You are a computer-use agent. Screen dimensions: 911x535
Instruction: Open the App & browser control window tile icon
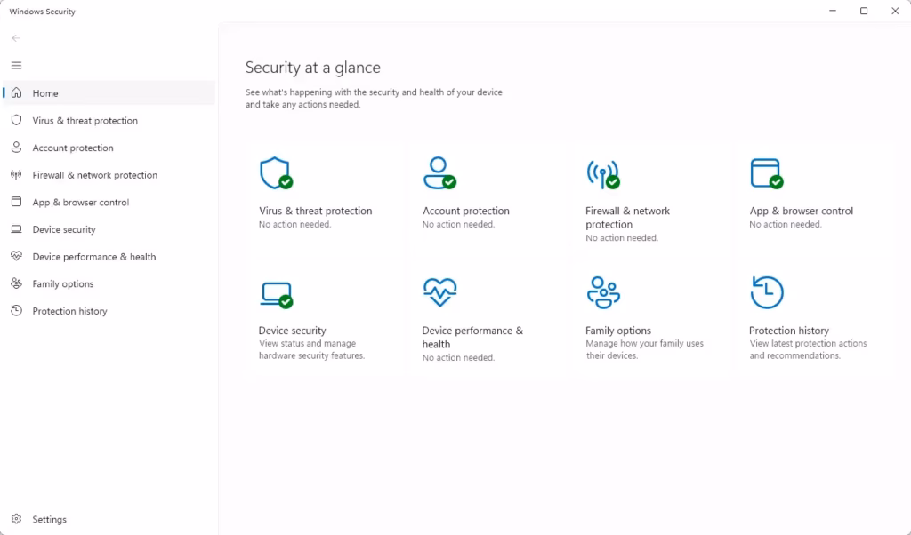point(766,173)
